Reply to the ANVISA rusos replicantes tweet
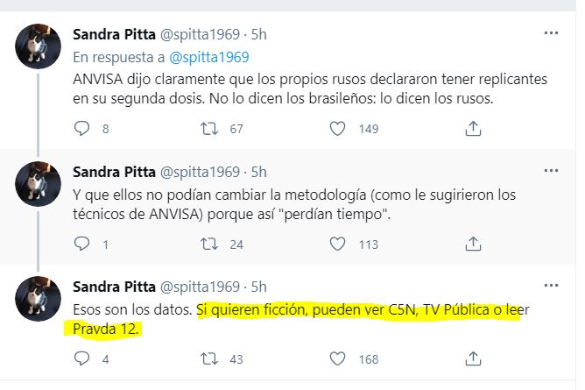The height and width of the screenshot is (390, 585). [x=82, y=129]
